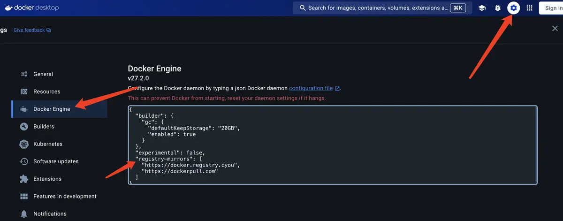563x221 pixels.
Task: Open the Resources settings section
Action: (59, 91)
